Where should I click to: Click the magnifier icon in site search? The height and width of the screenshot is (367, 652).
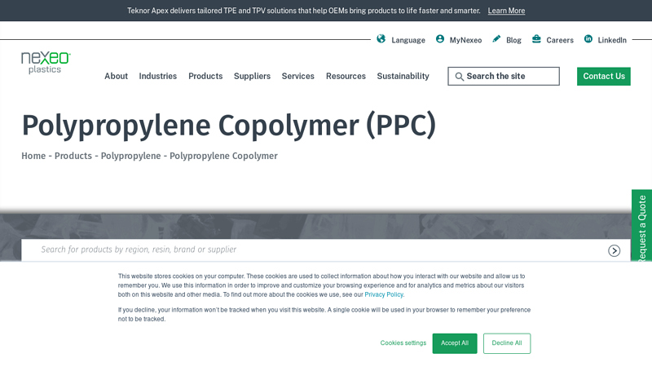[459, 77]
